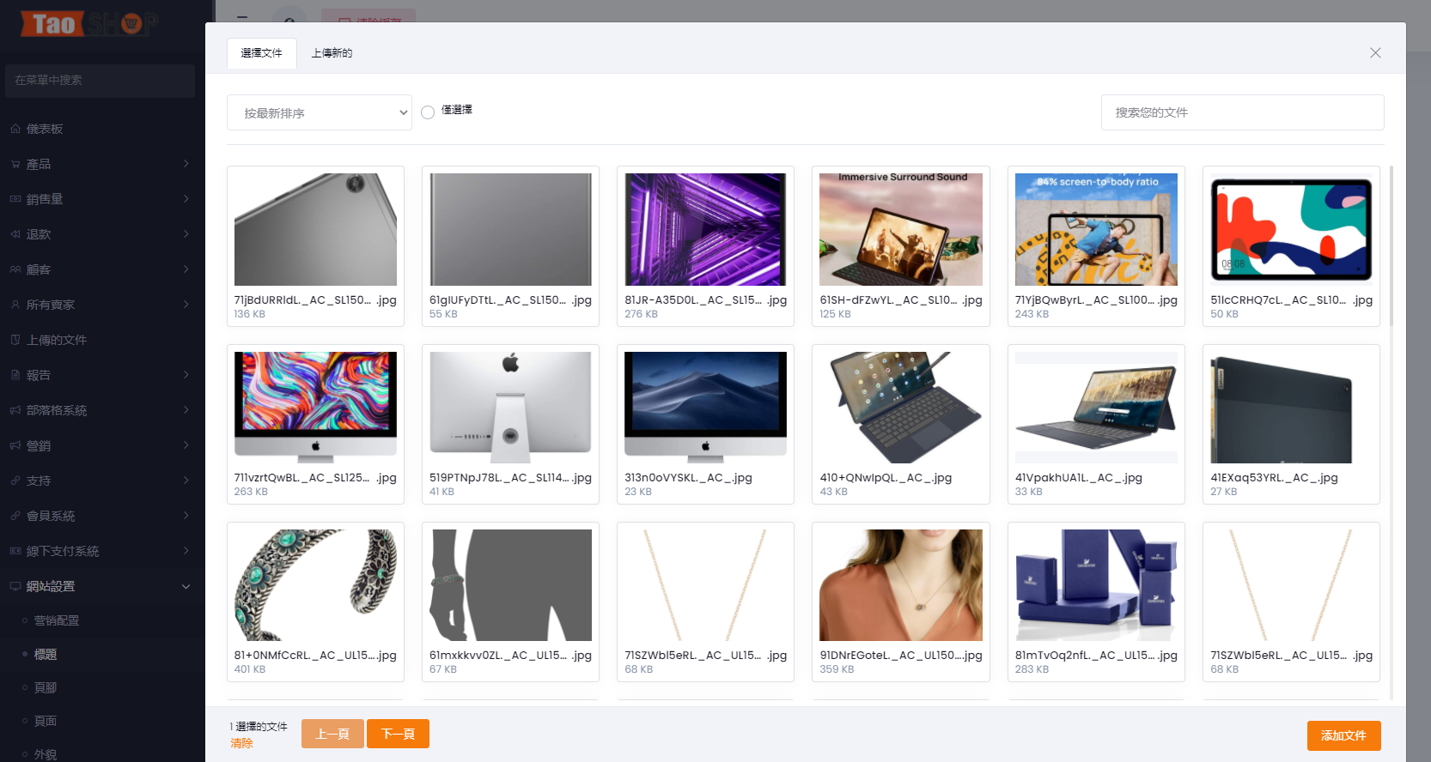Select the 61SH-dFZwYL surround sound thumbnail
1431x762 pixels.
point(901,229)
